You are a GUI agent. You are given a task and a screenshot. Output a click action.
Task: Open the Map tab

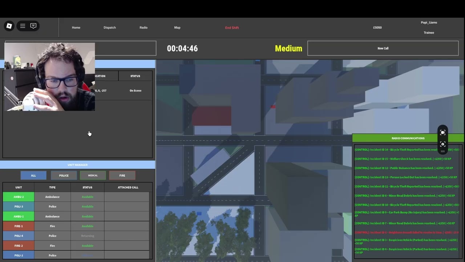177,28
